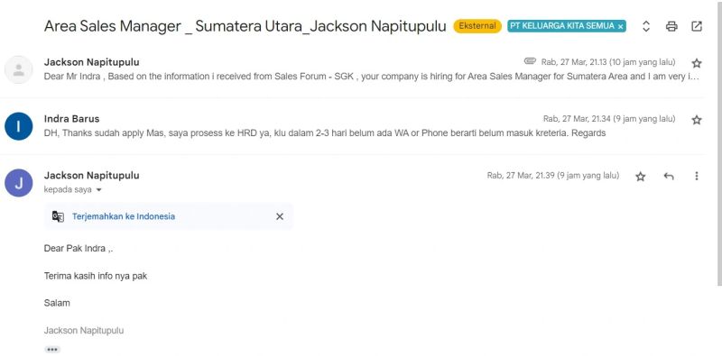Show recipient details next to 'kepada saya'
Screen dimensions: 722x356
pyautogui.click(x=98, y=190)
